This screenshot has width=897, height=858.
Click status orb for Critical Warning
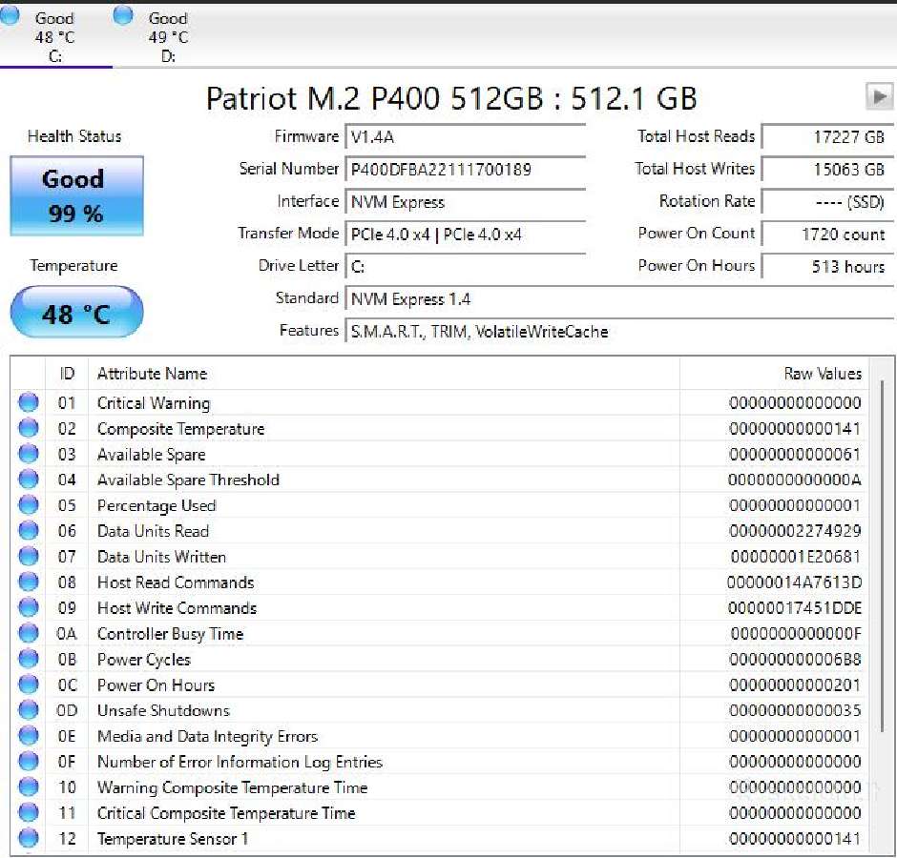[28, 402]
